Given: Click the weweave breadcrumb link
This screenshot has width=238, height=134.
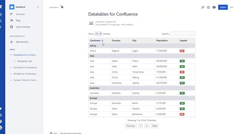Looking at the screenshot, I should (54, 7).
